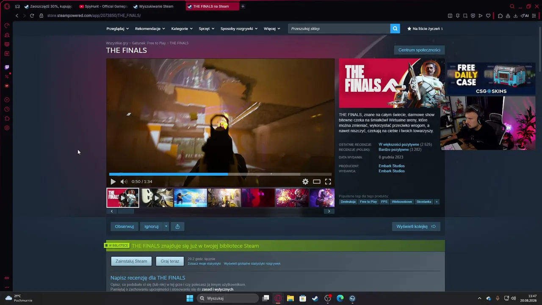Open Microsoft Edge from the taskbar
Image resolution: width=542 pixels, height=305 pixels.
point(340,298)
